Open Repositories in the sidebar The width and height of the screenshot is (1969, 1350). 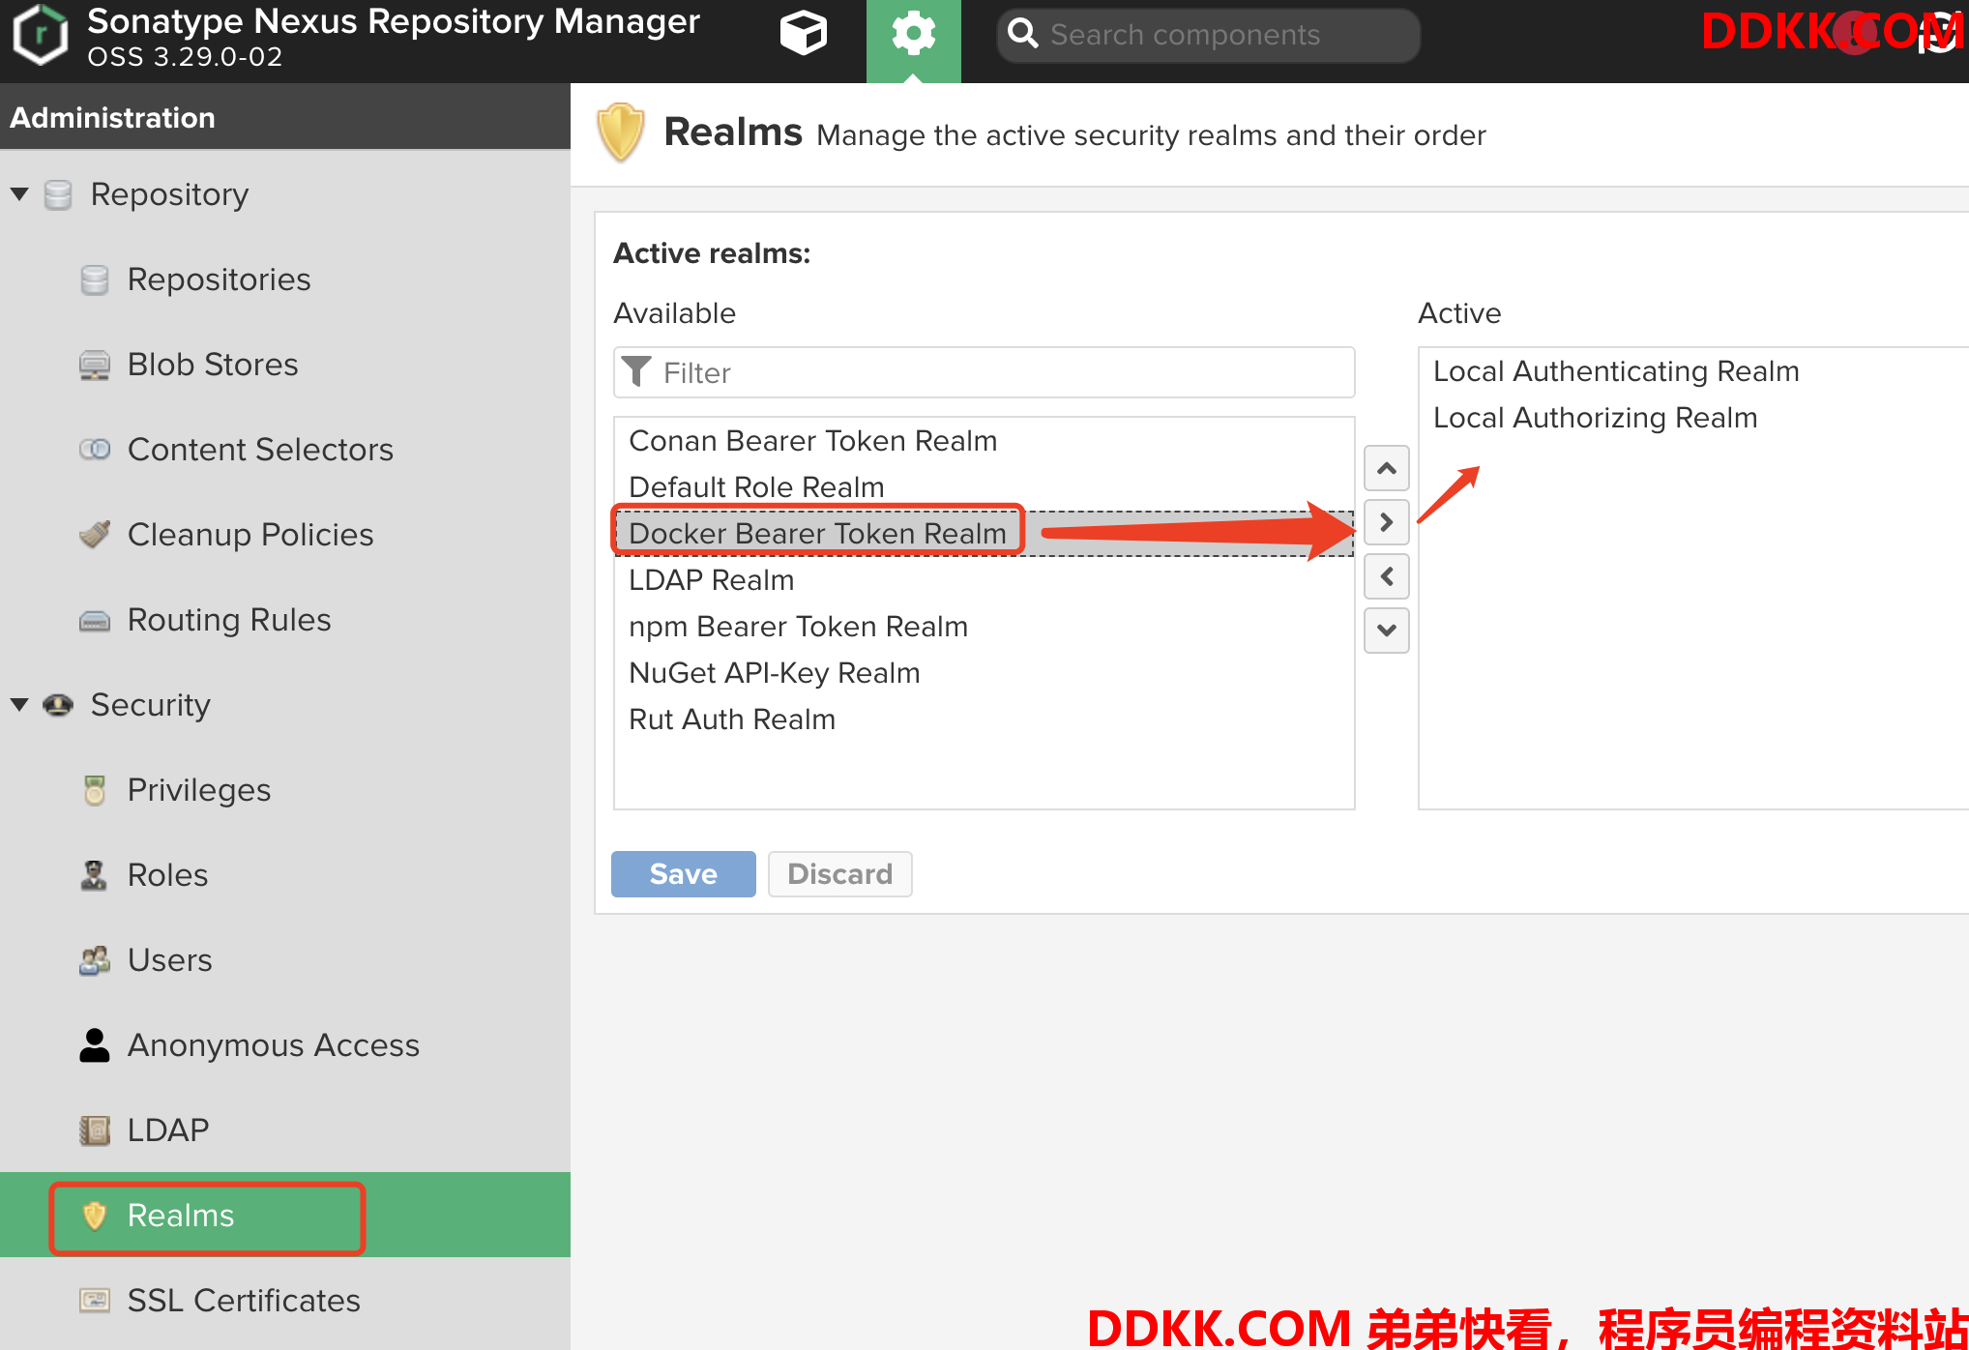pos(285,279)
